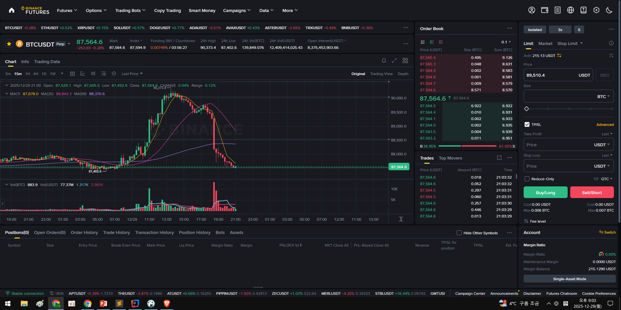Adjust the 3x leverage button

tap(560, 29)
